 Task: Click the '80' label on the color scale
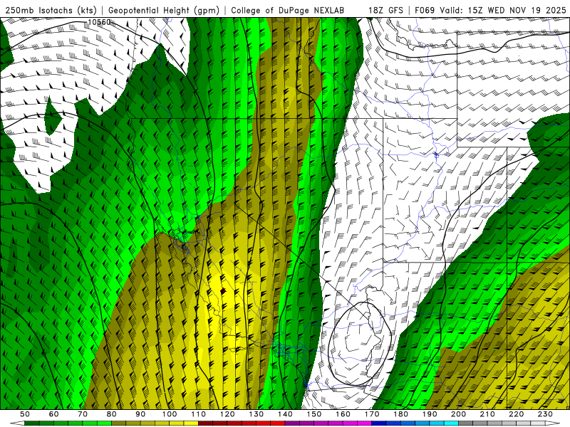click(112, 414)
